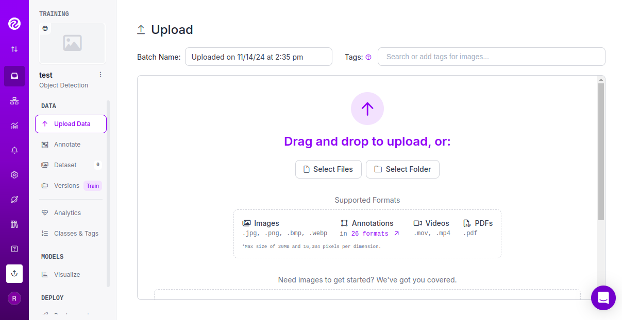Viewport: 622px width, 320px height.
Task: Click the Select Folder button
Action: [402, 169]
